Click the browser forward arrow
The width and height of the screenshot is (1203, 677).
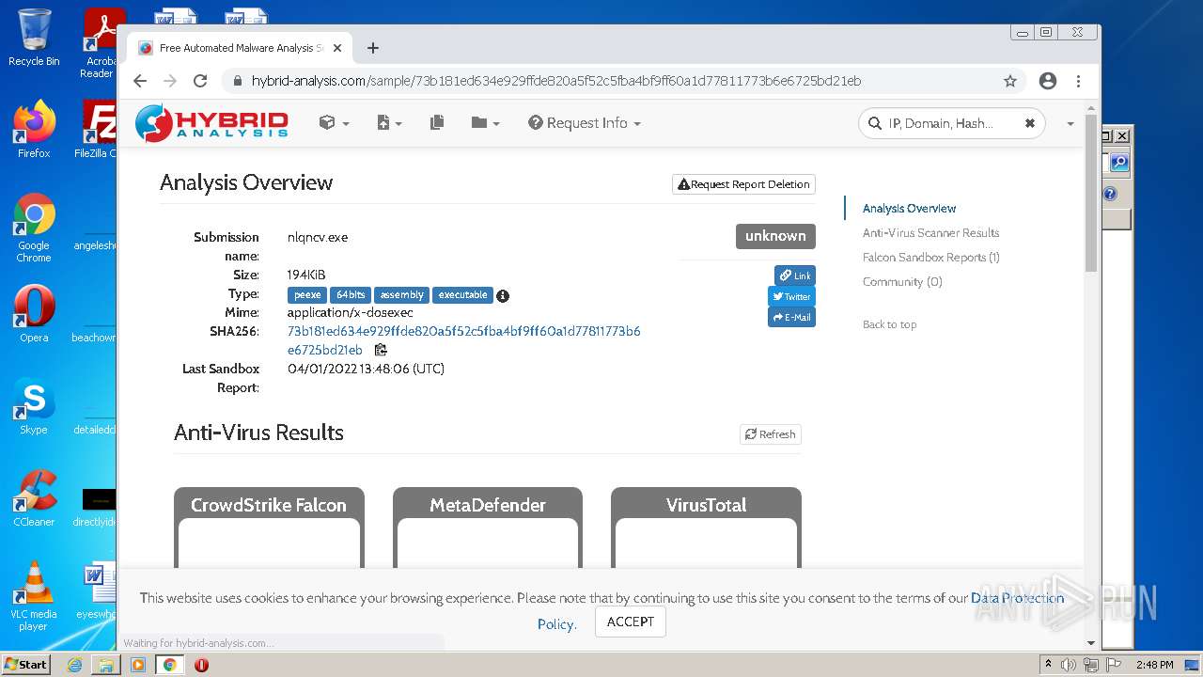point(170,81)
